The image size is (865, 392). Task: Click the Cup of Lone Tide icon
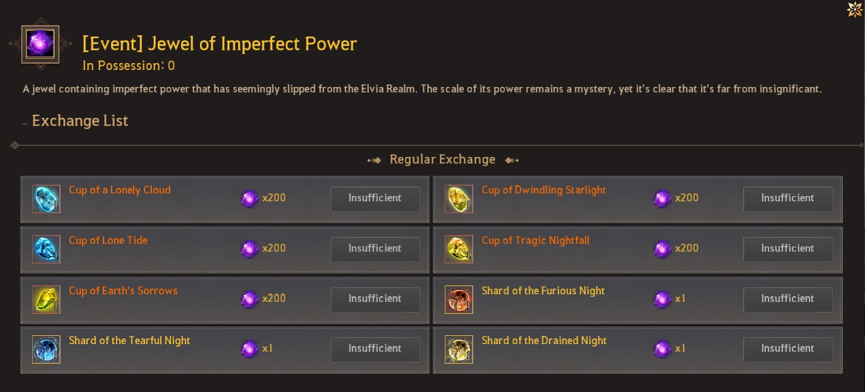point(46,250)
